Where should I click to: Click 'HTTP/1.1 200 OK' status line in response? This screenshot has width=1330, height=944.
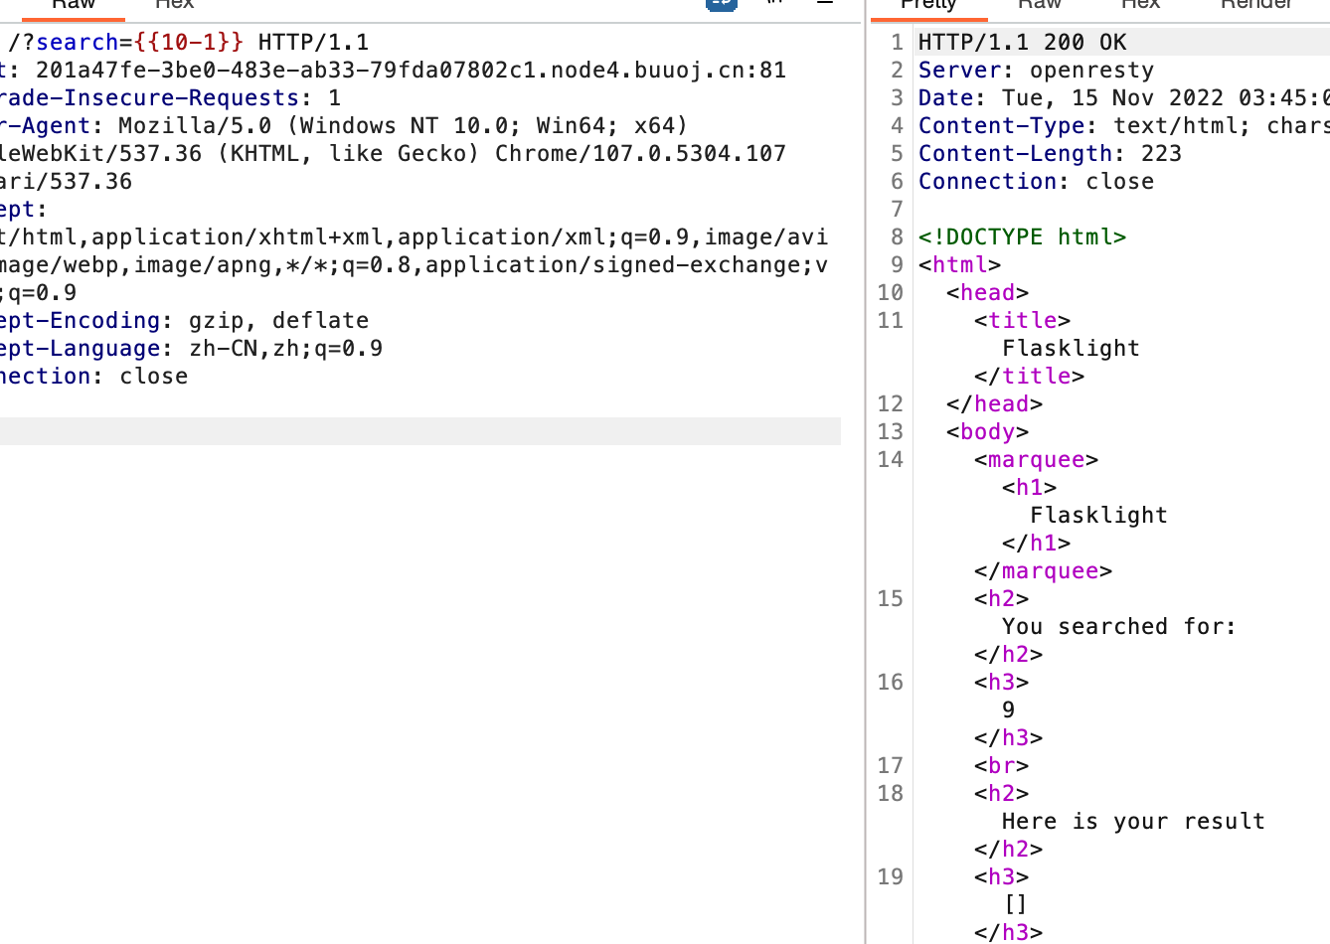pos(1022,42)
